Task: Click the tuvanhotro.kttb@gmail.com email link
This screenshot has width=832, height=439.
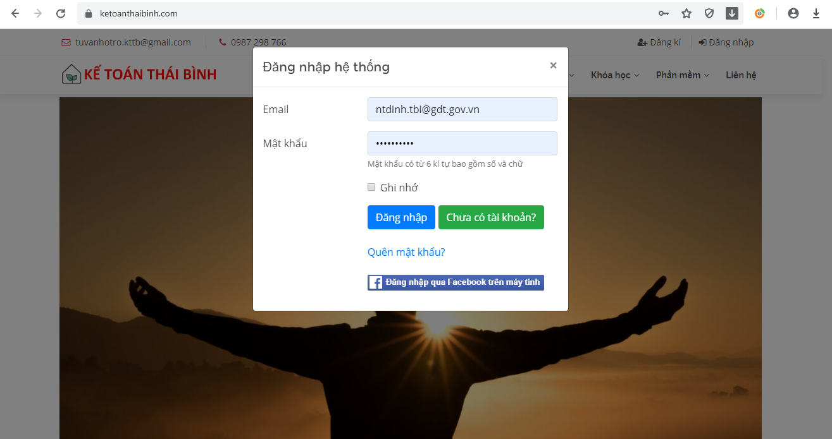Action: [x=126, y=42]
